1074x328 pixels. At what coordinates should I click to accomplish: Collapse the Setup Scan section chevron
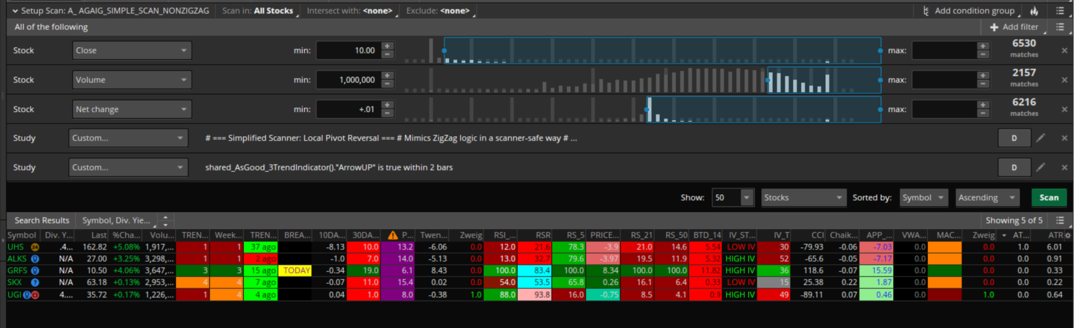(15, 11)
